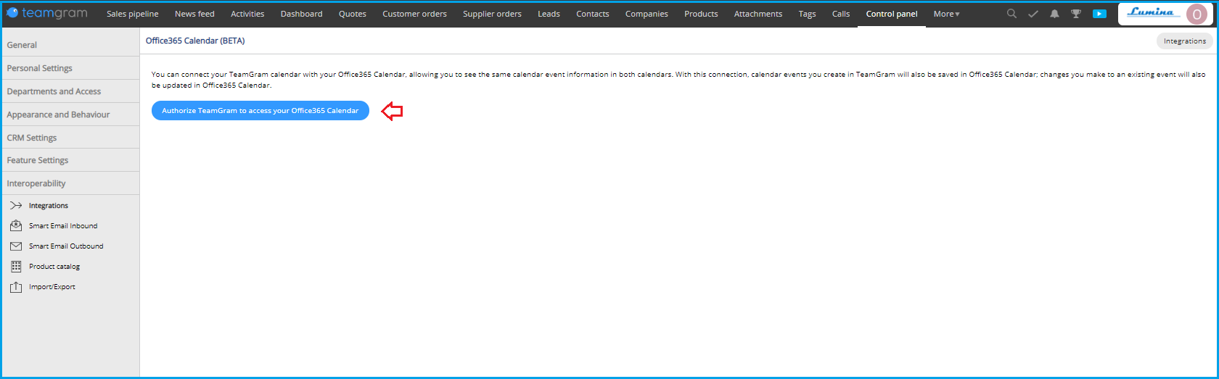This screenshot has width=1219, height=379.
Task: Go to Leads
Action: pos(549,14)
